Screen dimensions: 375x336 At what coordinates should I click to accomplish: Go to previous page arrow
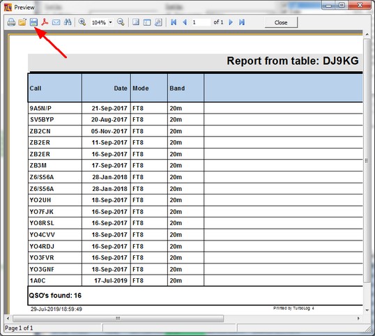(x=185, y=22)
